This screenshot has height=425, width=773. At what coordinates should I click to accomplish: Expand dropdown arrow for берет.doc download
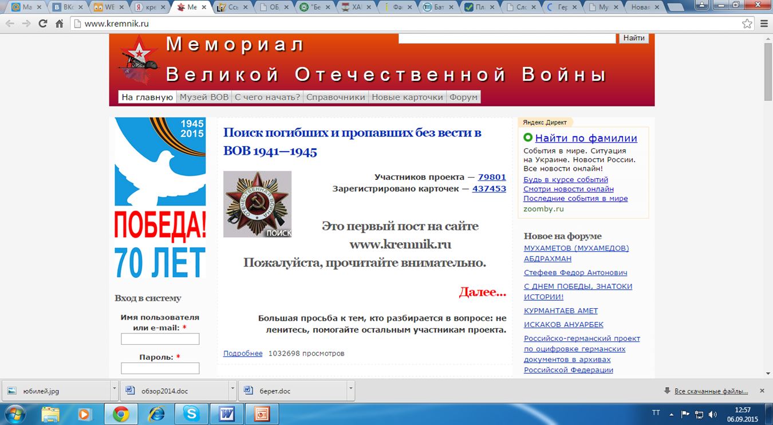coord(350,389)
